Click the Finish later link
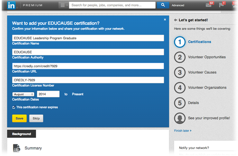This screenshot has width=238, height=156. coord(183,131)
